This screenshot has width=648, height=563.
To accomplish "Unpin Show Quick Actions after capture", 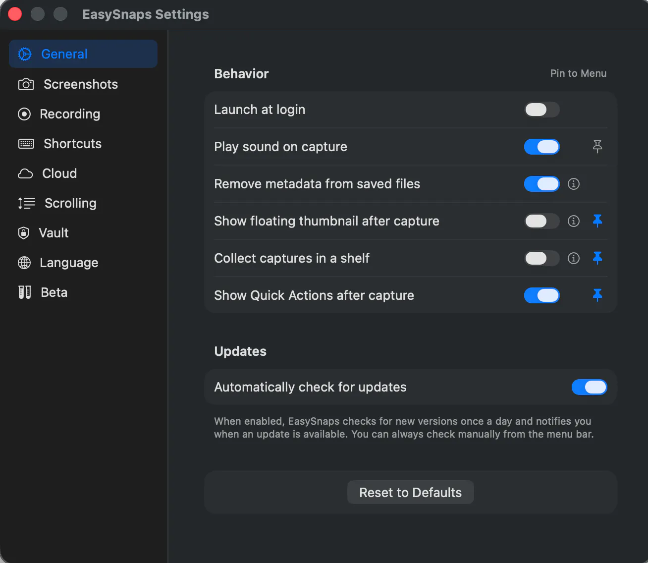I will 597,295.
